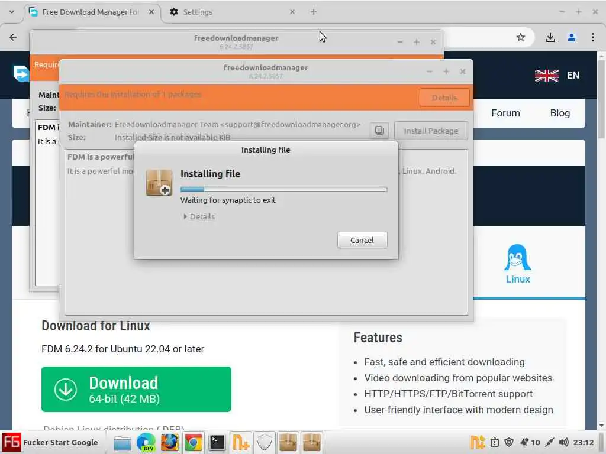Click Install Package button
Viewport: 606px width, 454px height.
point(431,131)
